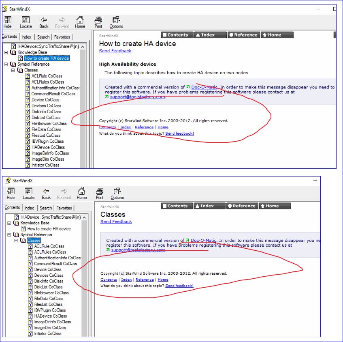Click Send feedback! footer link in bottom window
Image resolution: width=343 pixels, height=342 pixels.
(x=179, y=286)
